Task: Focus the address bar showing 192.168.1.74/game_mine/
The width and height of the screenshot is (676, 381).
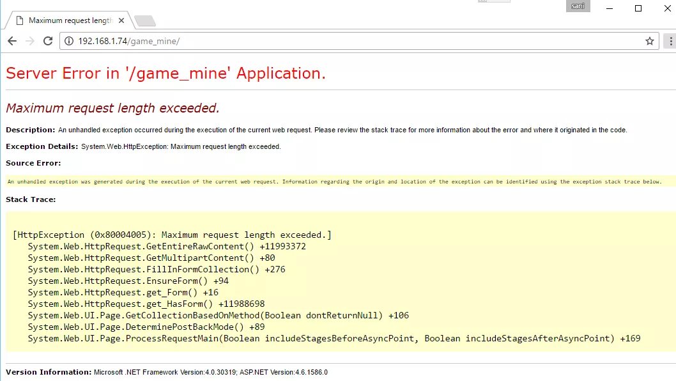Action: (319, 41)
